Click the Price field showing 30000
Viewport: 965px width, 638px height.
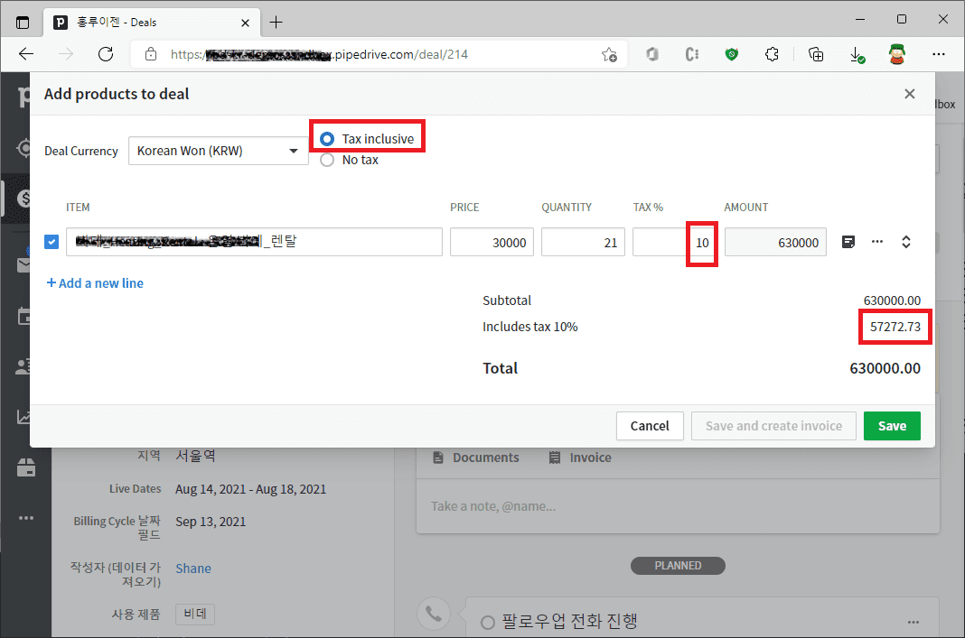[492, 242]
